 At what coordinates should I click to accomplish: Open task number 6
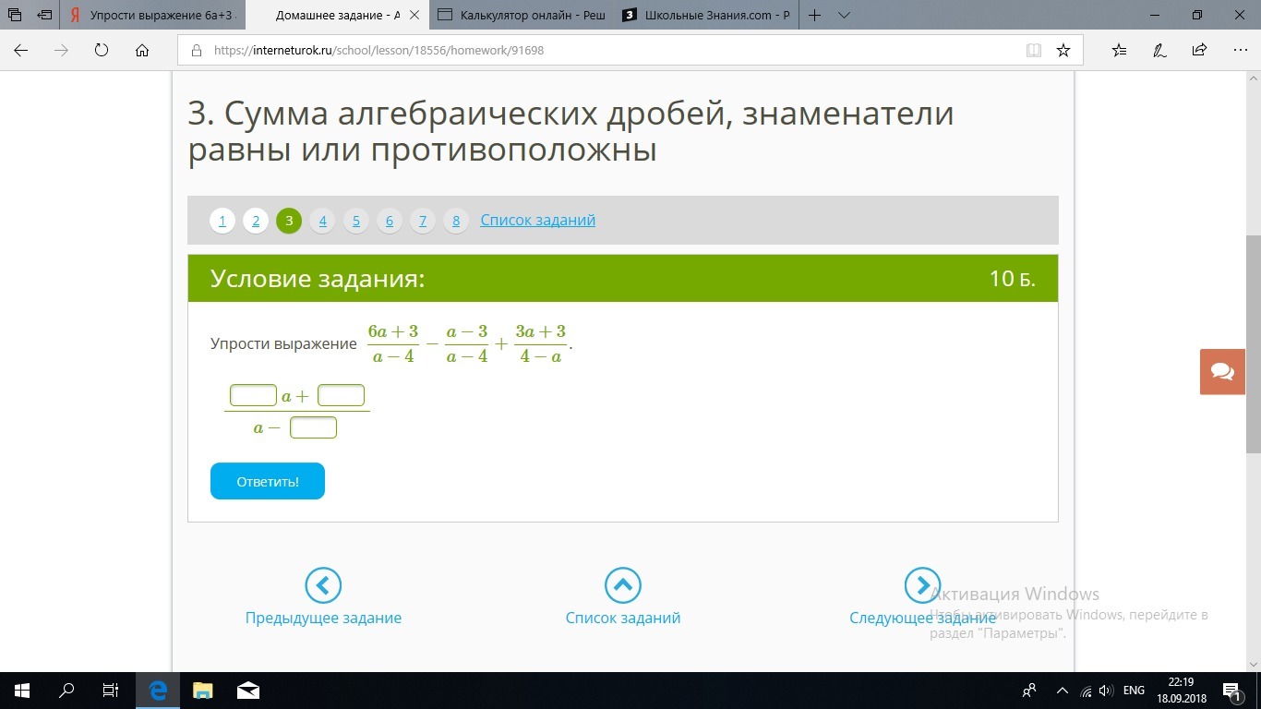point(390,221)
